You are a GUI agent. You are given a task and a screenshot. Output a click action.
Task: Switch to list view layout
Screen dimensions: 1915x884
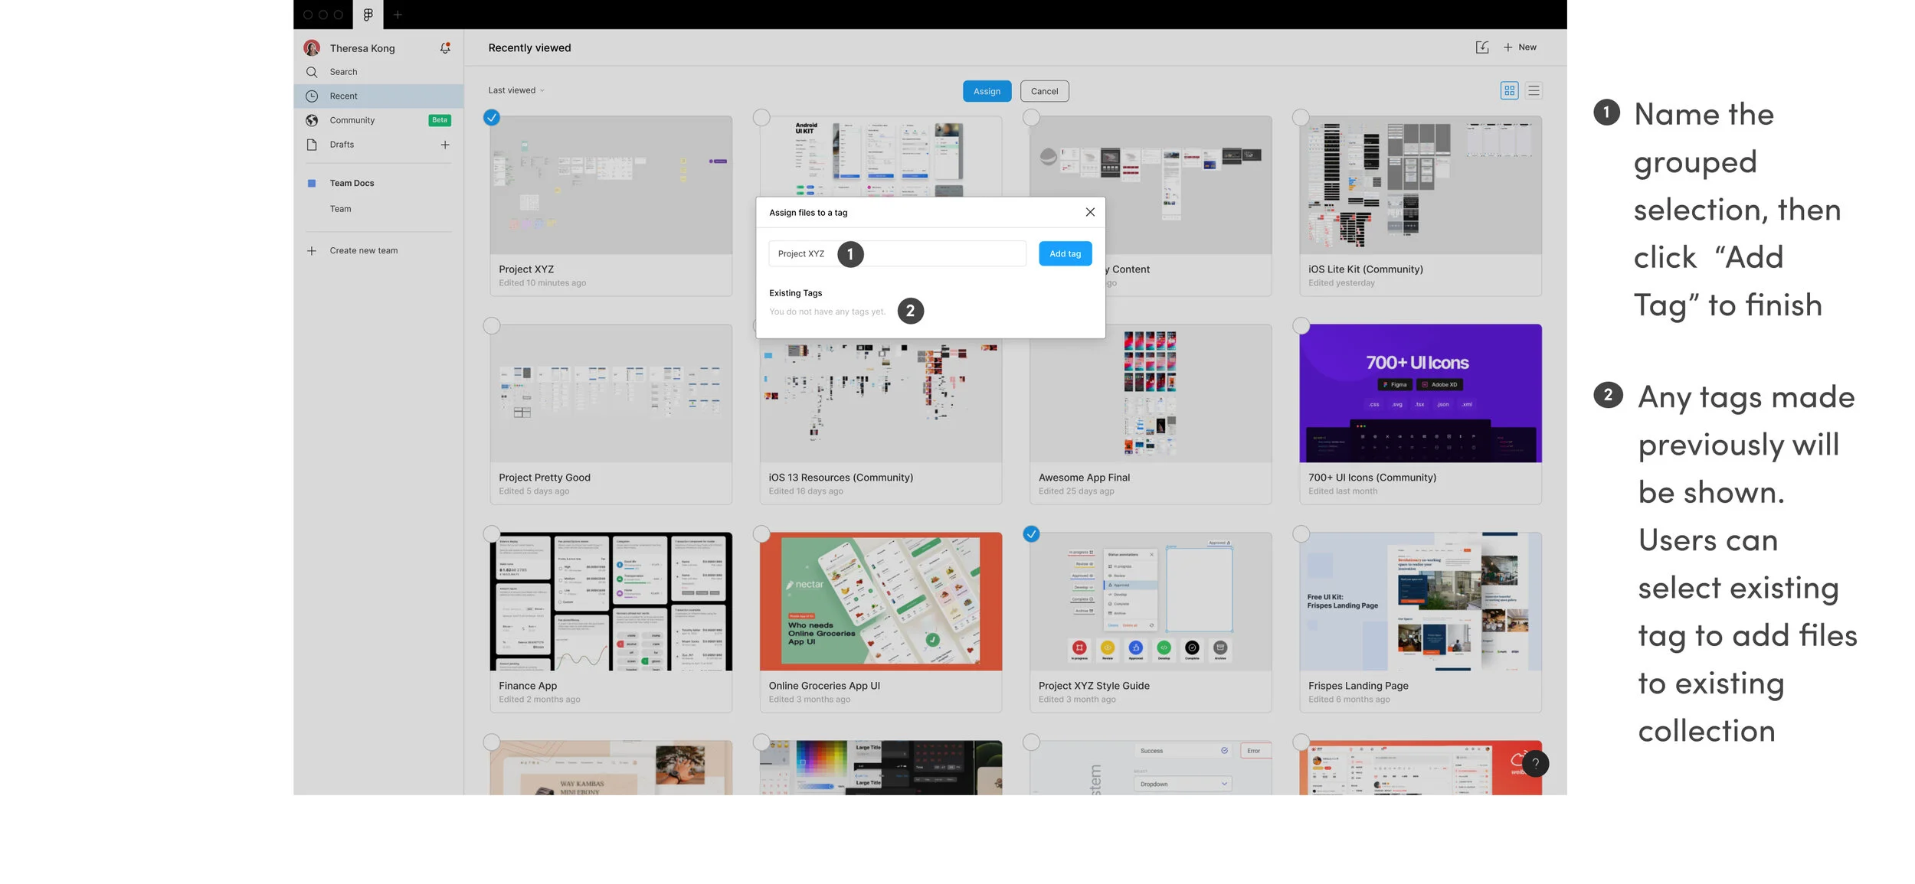(1534, 90)
